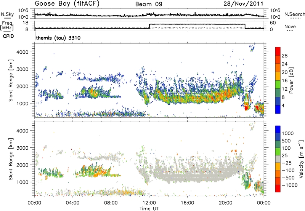Click the 'Freq. [MHz]' label
Viewport: 305px width, 211px height.
coord(7,26)
